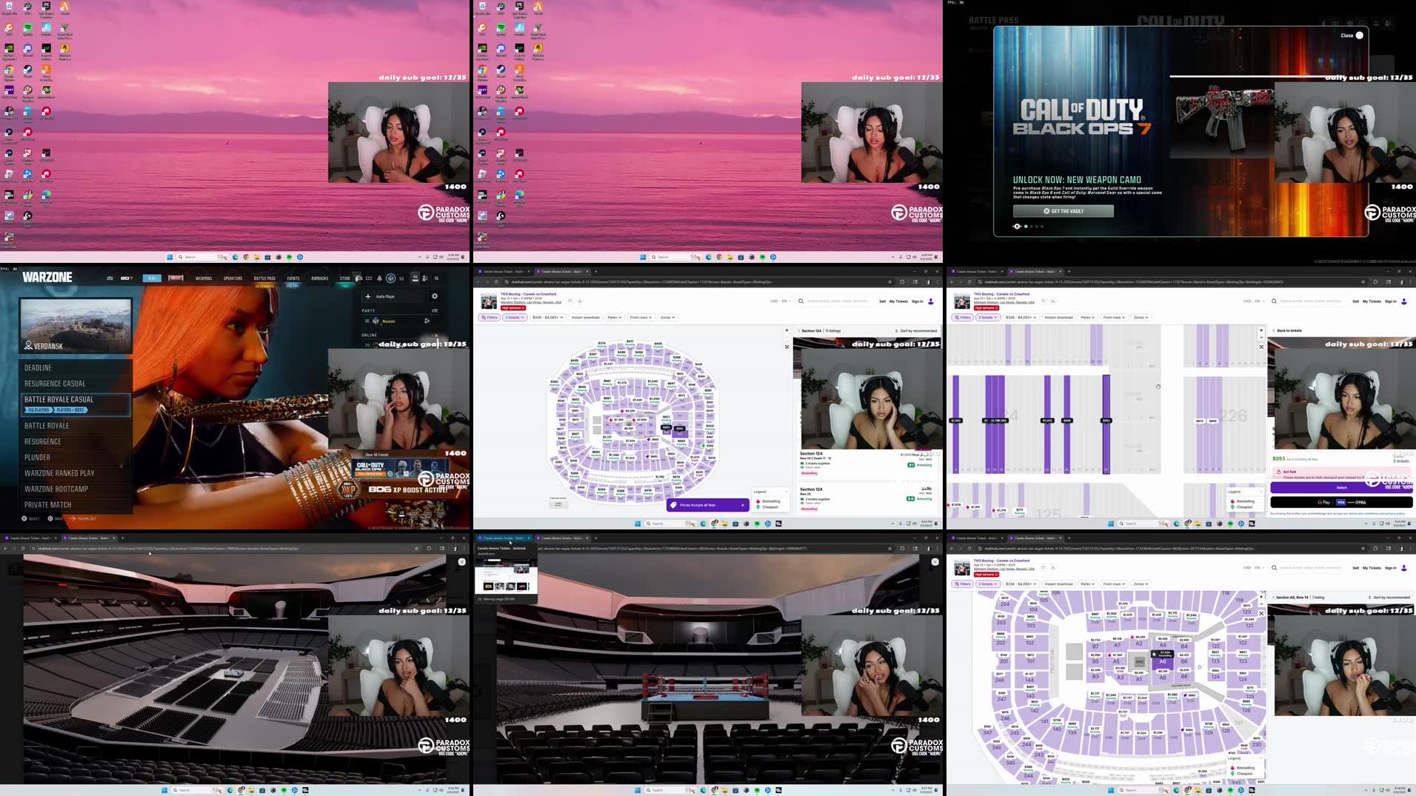
Task: Toggle Instant download in the Section A8 window
Action: 1058,583
